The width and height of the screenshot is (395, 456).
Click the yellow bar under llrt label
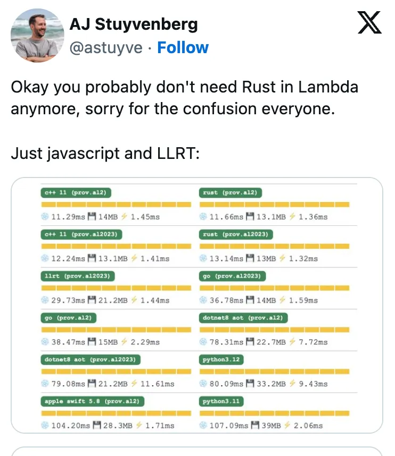[x=116, y=288]
